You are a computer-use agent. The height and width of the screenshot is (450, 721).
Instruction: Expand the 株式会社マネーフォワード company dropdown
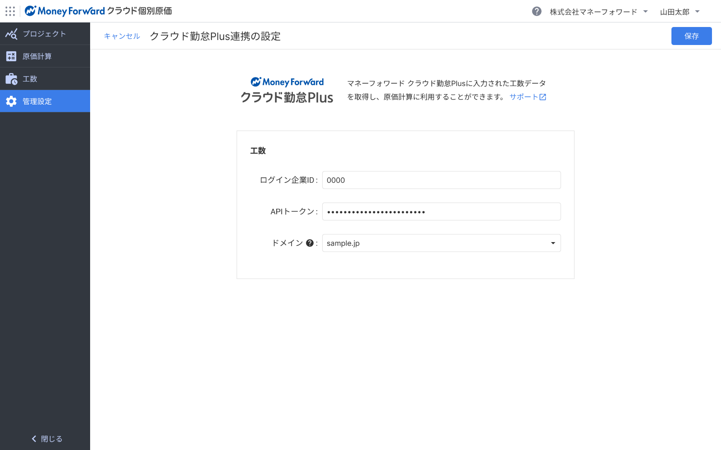tap(599, 12)
